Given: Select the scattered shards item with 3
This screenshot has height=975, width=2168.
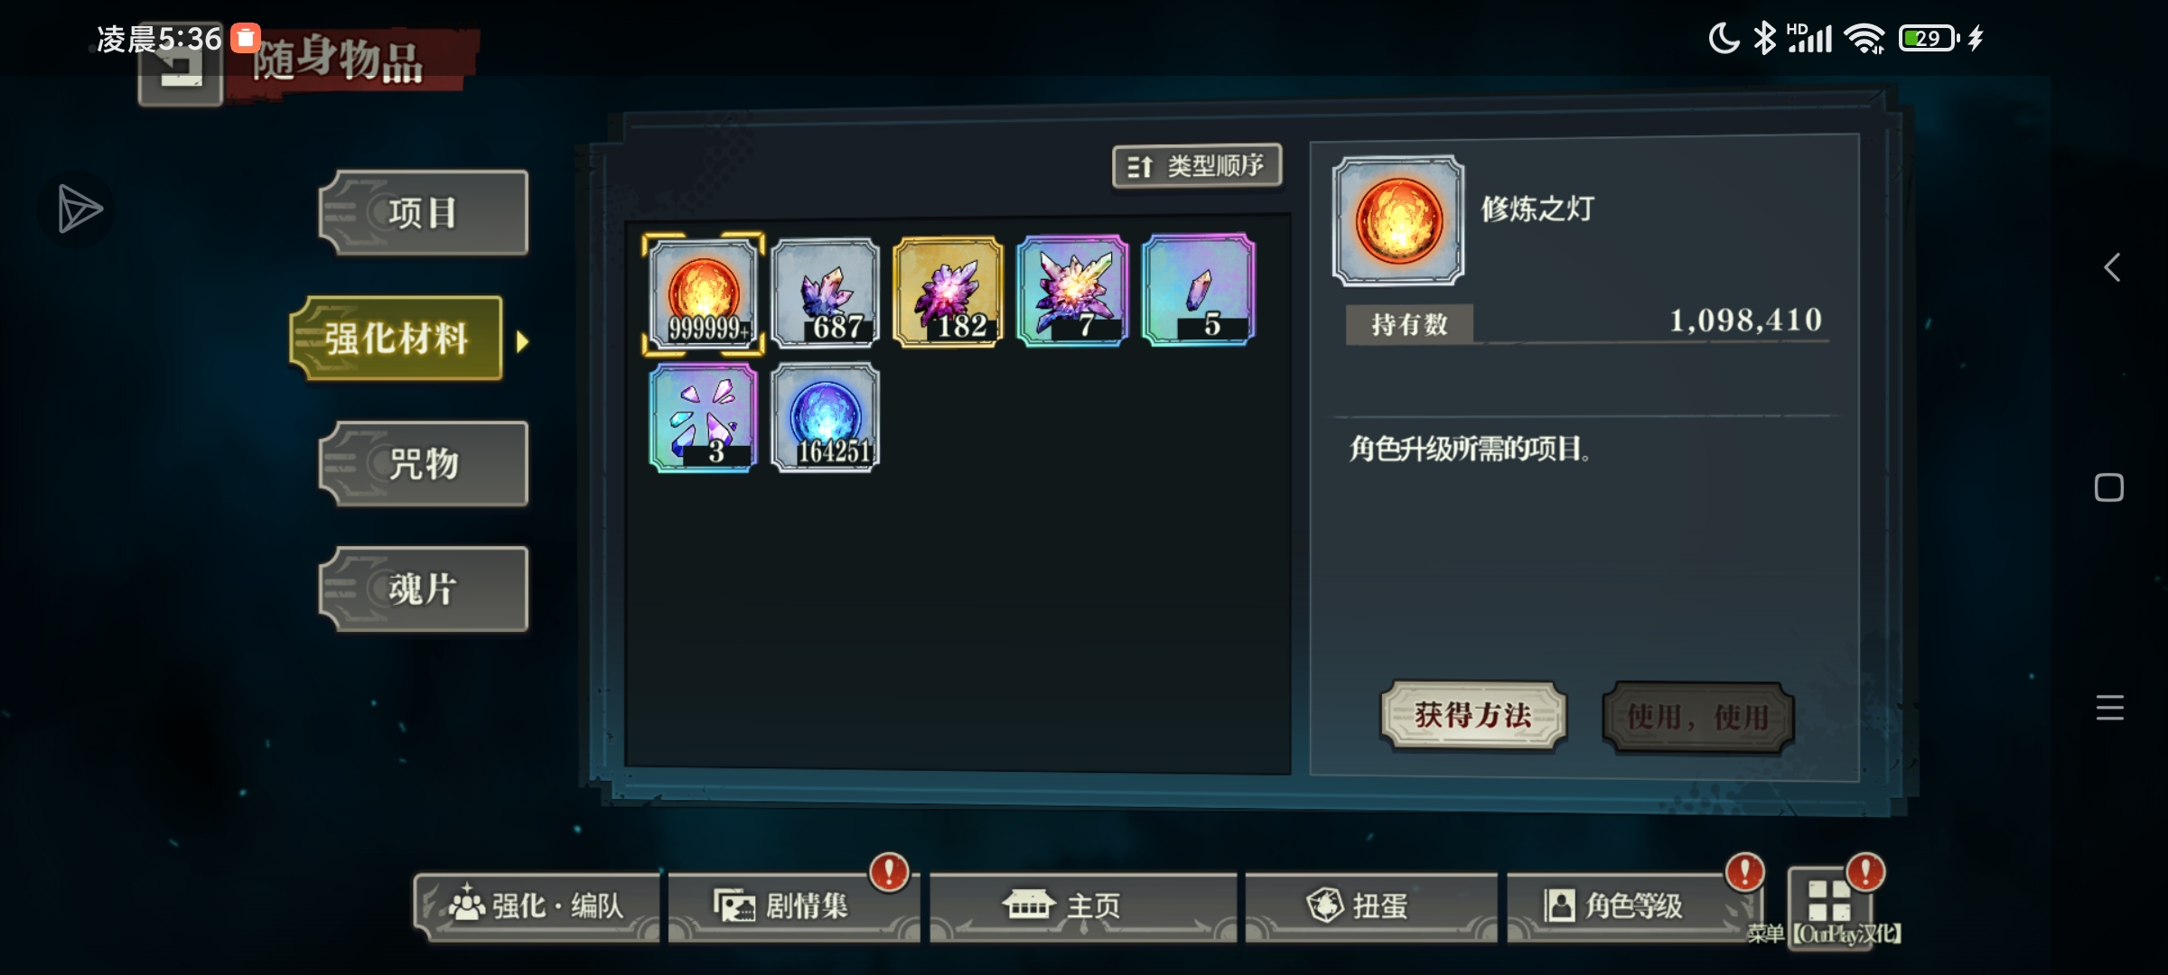Looking at the screenshot, I should tap(703, 418).
